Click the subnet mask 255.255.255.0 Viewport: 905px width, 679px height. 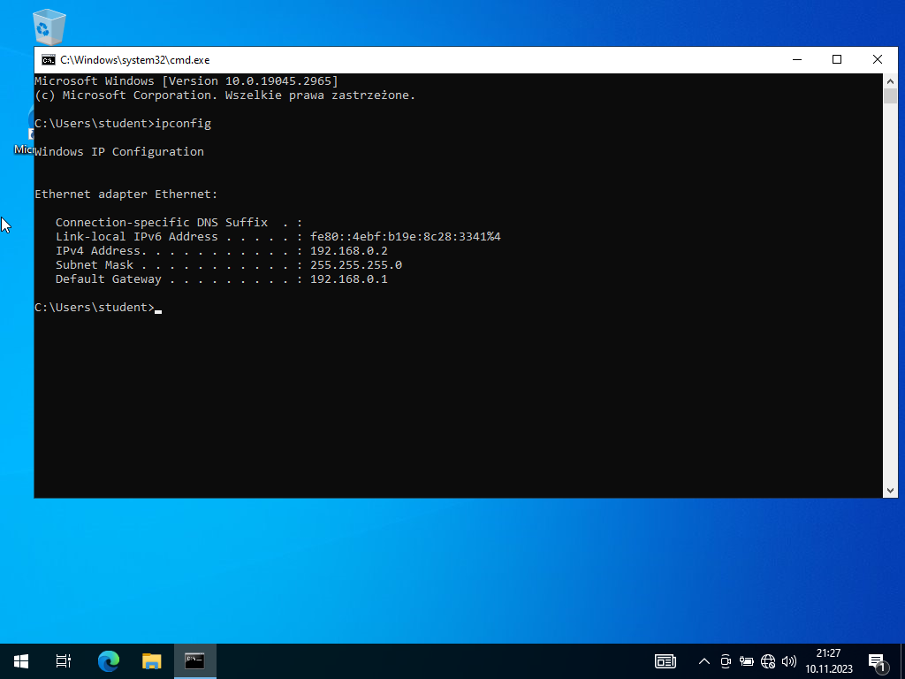[356, 265]
